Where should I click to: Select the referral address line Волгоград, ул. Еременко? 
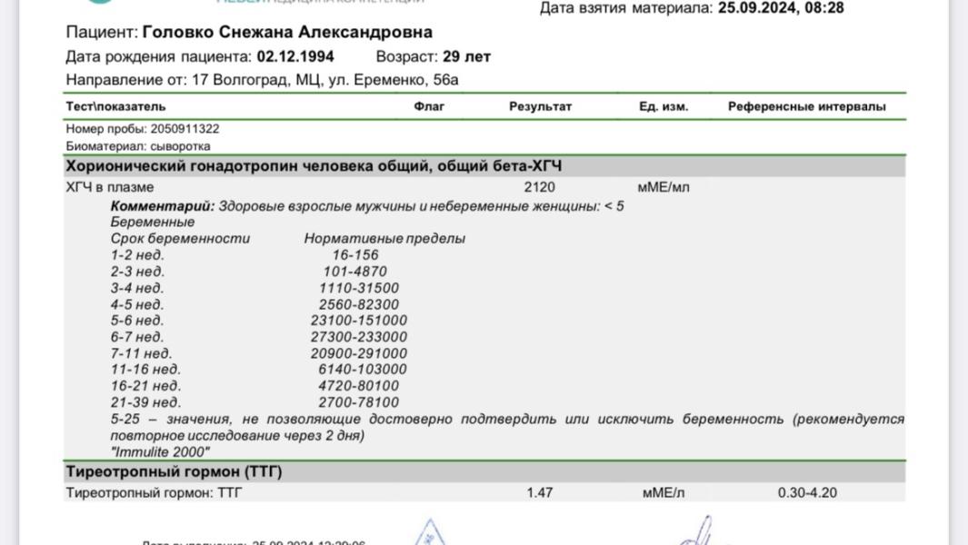tap(263, 80)
